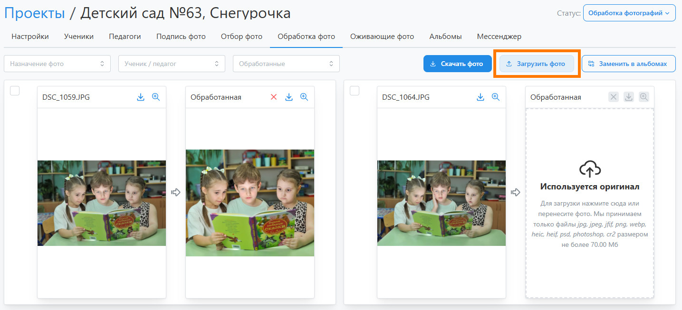Image resolution: width=682 pixels, height=310 pixels.
Task: Zoom into the DSC_1064.JPG original photo
Action: 496,97
